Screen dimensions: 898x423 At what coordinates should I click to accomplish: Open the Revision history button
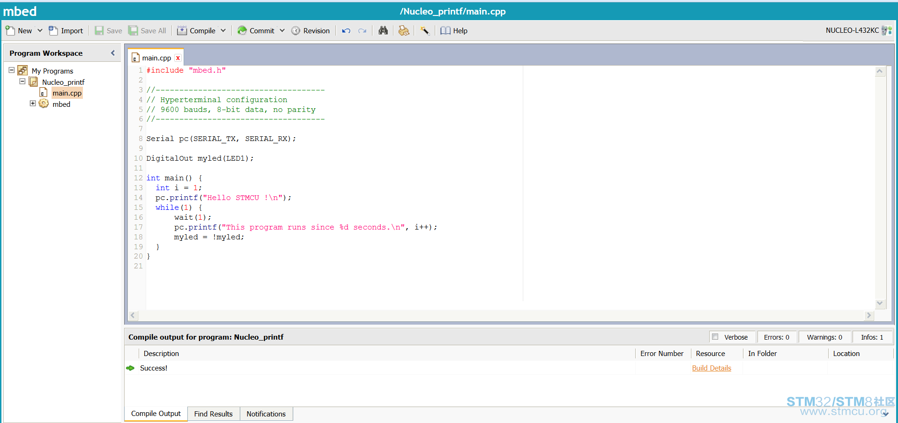point(311,30)
